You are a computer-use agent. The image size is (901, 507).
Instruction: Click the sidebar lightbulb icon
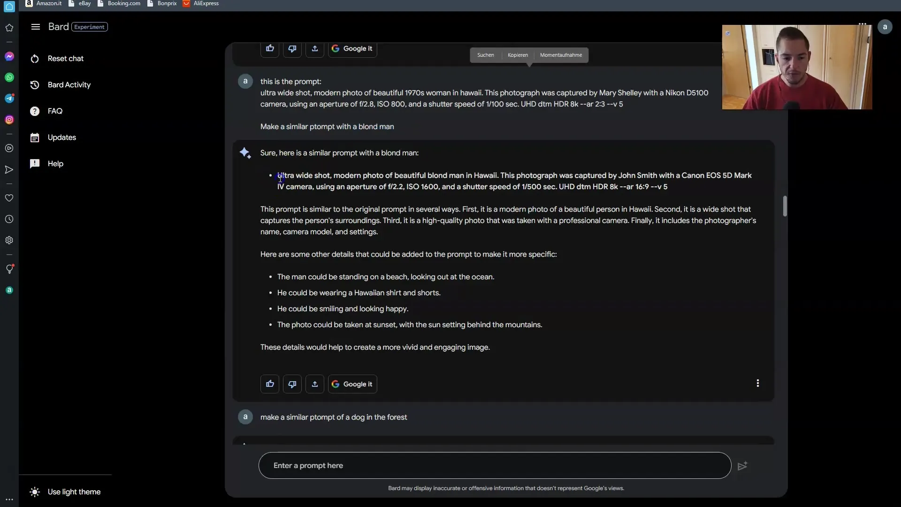coord(9,269)
